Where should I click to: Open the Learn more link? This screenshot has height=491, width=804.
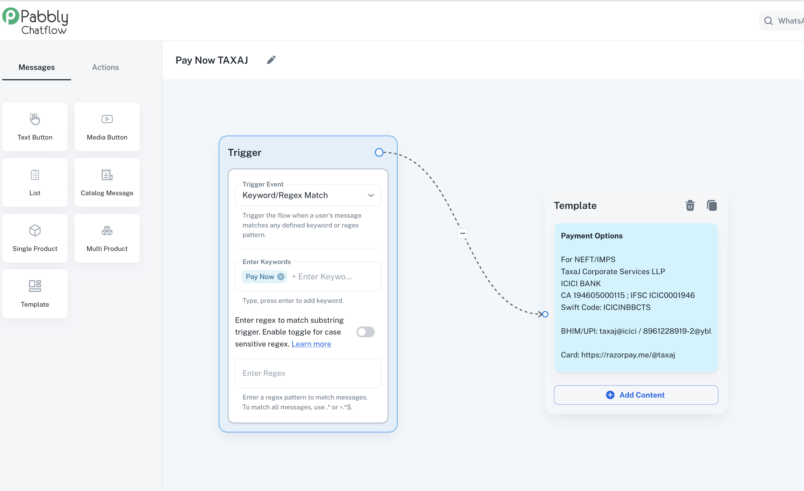311,344
